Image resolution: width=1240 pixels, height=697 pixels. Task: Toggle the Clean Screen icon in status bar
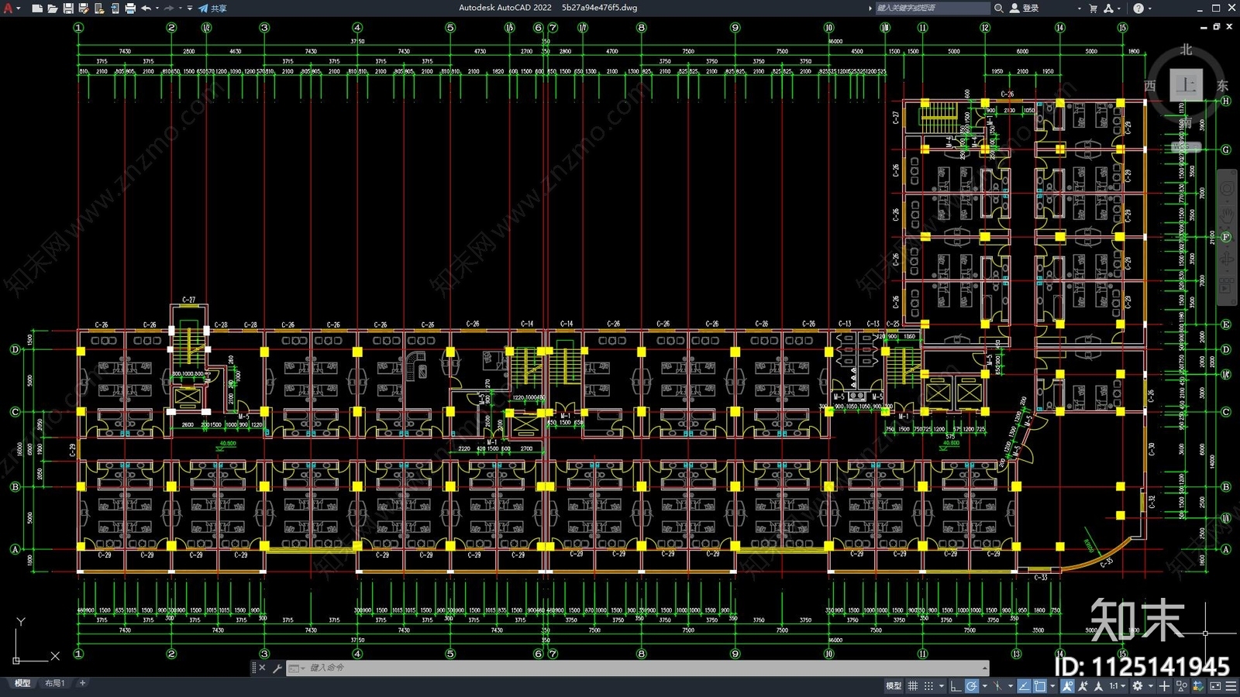[x=1215, y=685]
